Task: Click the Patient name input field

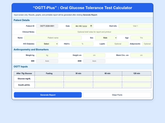Action: click(x=53, y=38)
